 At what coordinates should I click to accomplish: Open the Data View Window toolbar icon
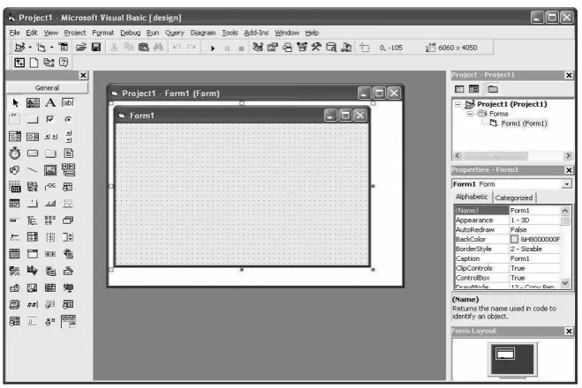point(331,47)
